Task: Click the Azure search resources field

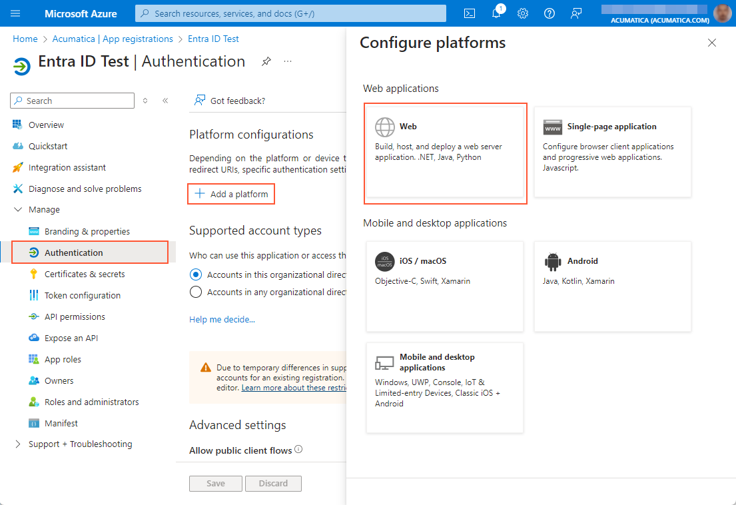Action: 290,13
